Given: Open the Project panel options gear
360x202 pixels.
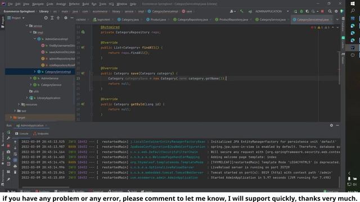Looking at the screenshot, I should click(x=66, y=18).
